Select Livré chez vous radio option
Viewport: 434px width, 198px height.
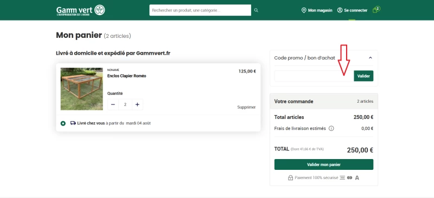pos(63,123)
